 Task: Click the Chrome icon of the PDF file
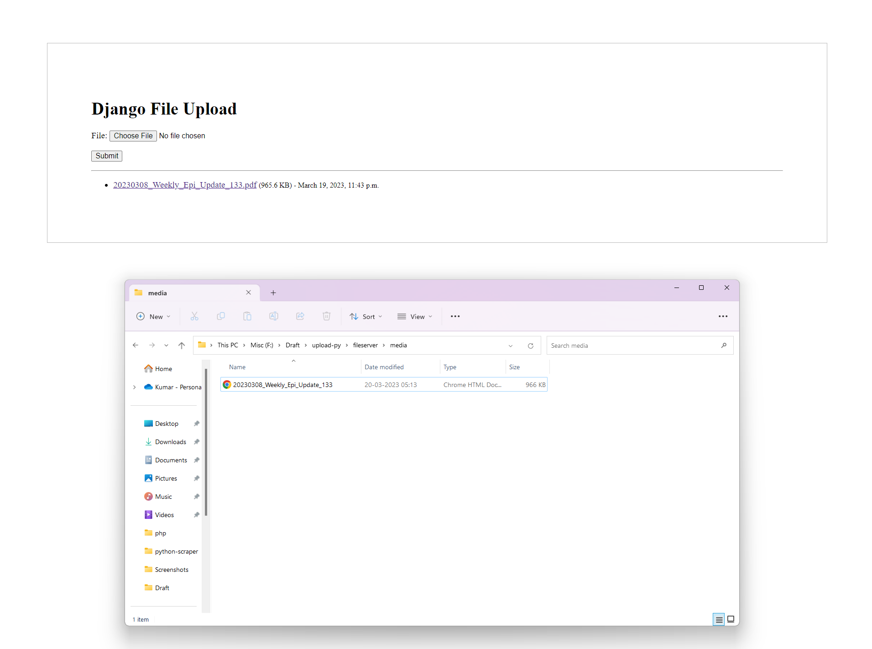(x=227, y=385)
